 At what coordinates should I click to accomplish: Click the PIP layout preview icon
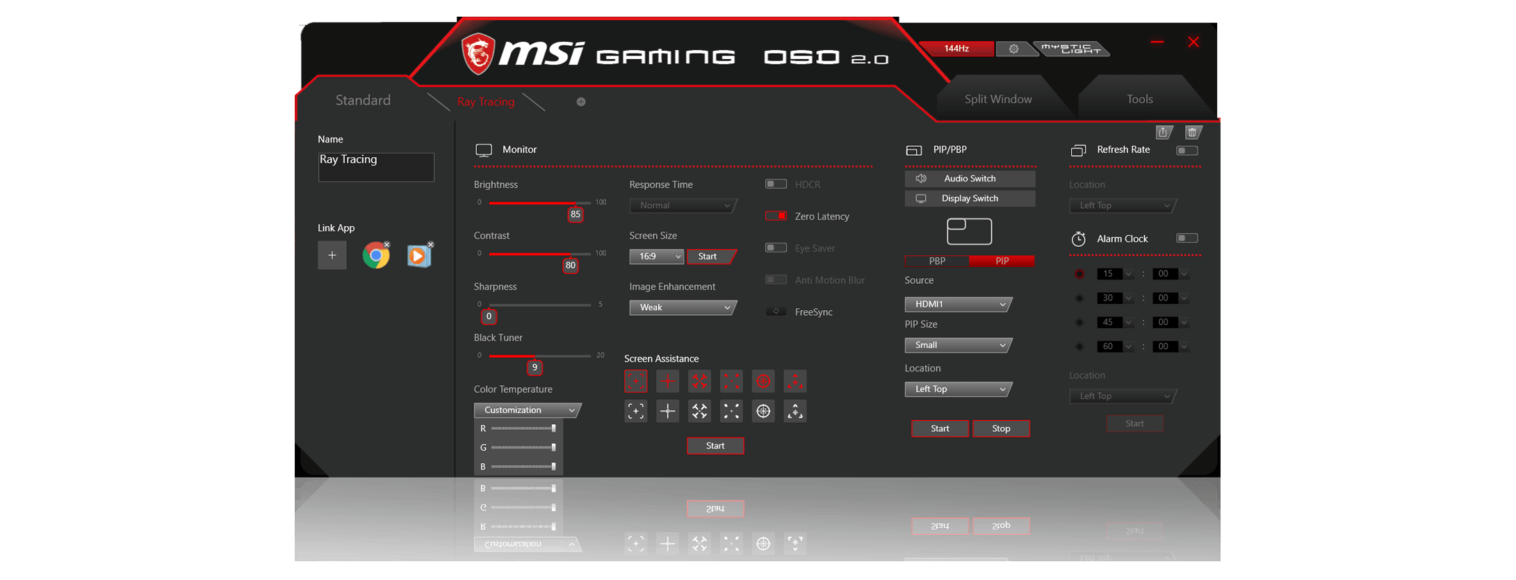coord(969,231)
